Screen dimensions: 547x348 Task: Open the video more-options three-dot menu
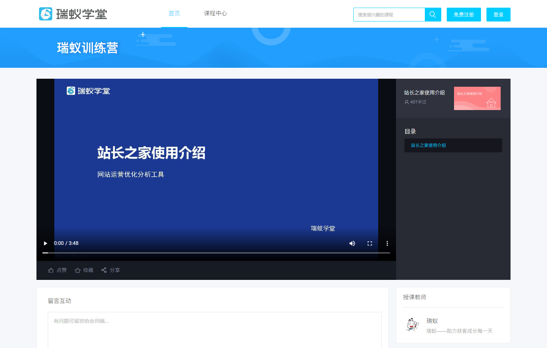[387, 243]
